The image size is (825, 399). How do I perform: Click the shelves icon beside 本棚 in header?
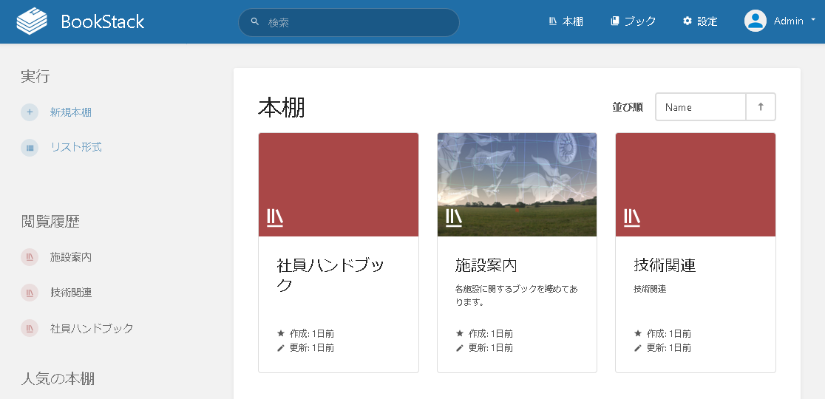pyautogui.click(x=552, y=21)
